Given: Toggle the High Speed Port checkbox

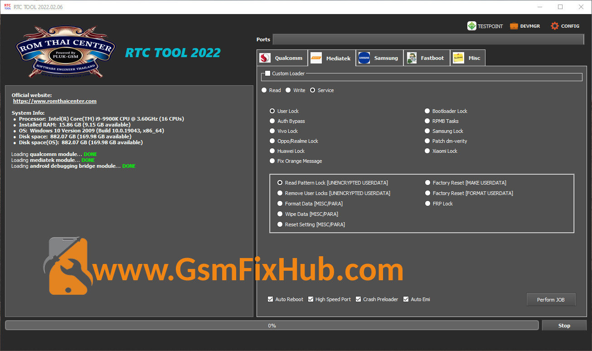Looking at the screenshot, I should tap(311, 299).
